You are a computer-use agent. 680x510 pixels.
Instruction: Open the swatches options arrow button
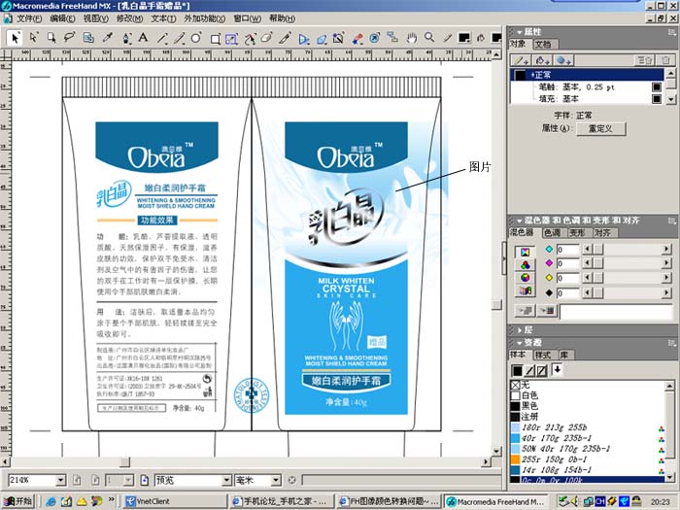pos(557,370)
